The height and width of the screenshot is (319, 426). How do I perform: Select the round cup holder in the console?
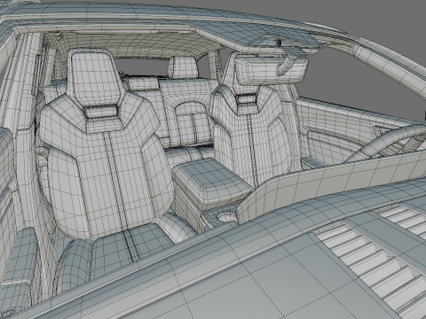[x=226, y=218]
